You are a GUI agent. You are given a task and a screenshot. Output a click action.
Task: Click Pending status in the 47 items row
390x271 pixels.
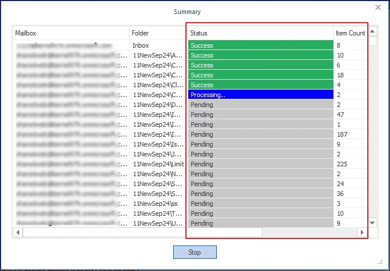(261, 115)
